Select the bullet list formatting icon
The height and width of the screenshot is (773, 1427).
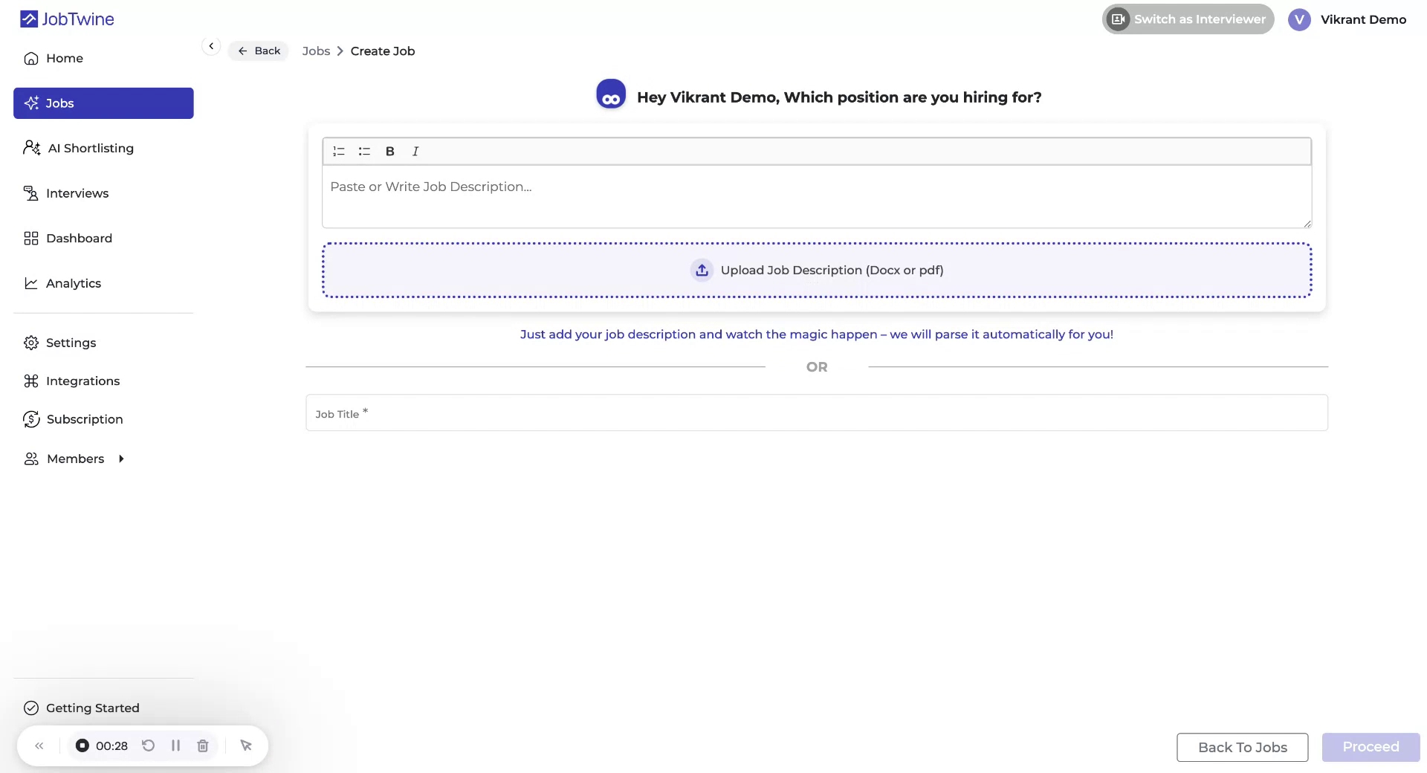364,151
